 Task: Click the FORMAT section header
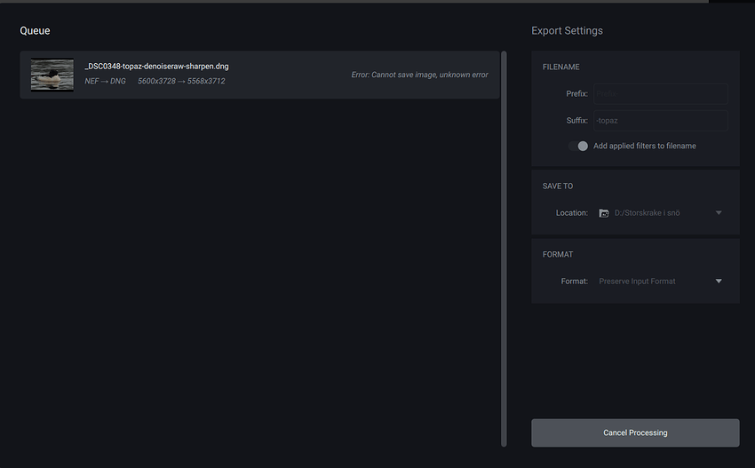558,255
